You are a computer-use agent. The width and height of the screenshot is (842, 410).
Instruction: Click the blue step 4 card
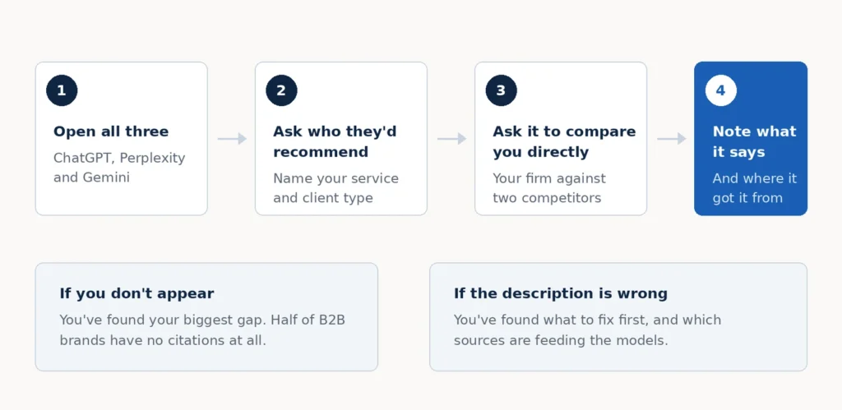(751, 139)
